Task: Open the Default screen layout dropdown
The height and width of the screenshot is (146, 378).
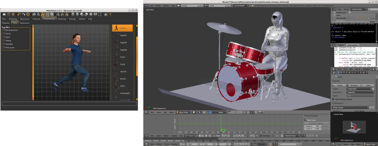Action: 188,5
